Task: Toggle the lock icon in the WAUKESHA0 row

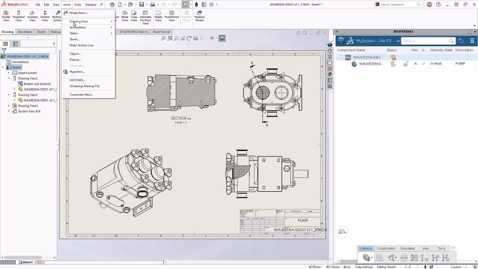Action: click(405, 64)
